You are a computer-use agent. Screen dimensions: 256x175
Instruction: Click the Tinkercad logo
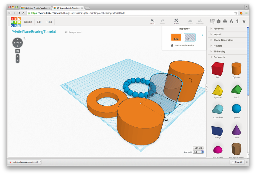tap(16, 22)
